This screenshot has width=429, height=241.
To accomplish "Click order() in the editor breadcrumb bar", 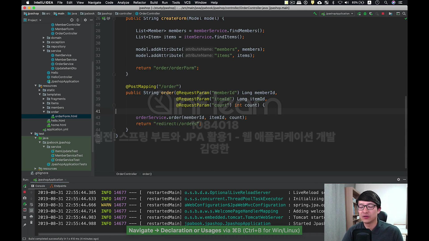I will 147,174.
